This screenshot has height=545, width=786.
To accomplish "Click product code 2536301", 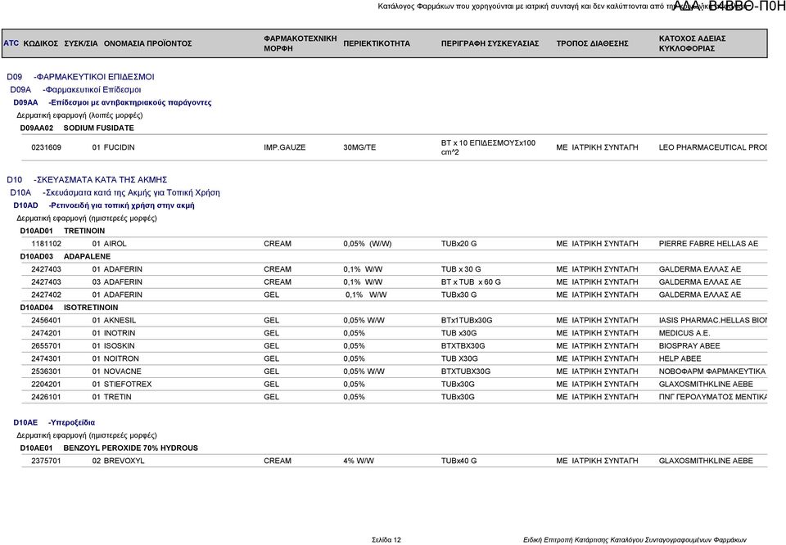I will [46, 372].
